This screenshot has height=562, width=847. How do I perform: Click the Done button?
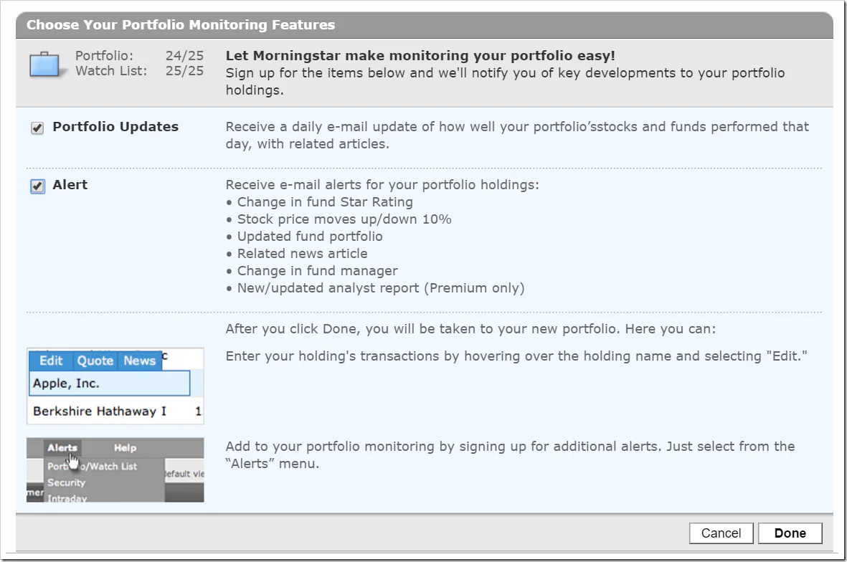click(x=790, y=533)
